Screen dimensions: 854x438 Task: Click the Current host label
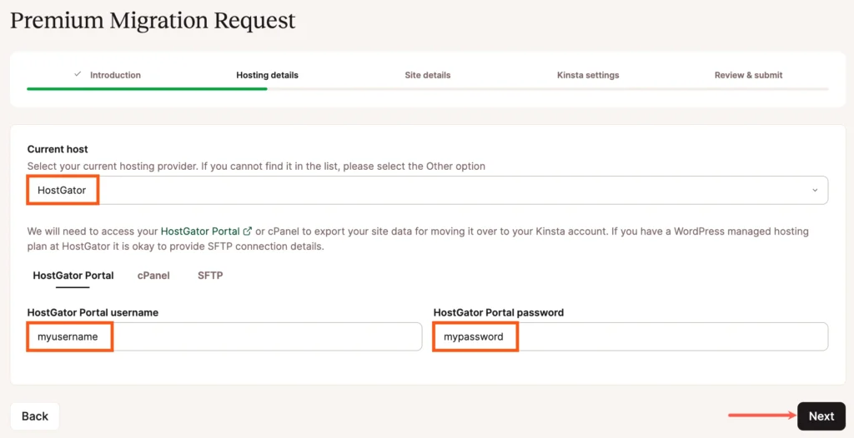(x=58, y=149)
